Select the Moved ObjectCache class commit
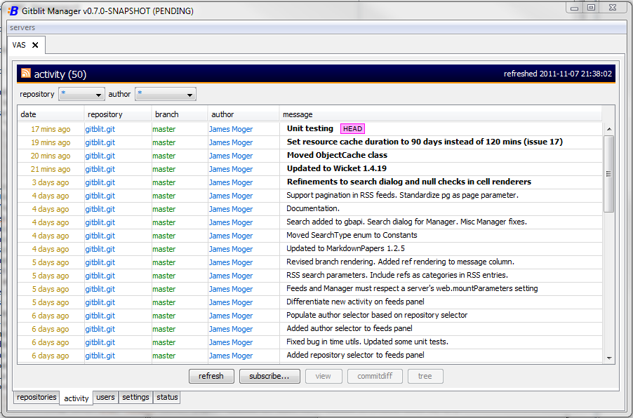 337,155
